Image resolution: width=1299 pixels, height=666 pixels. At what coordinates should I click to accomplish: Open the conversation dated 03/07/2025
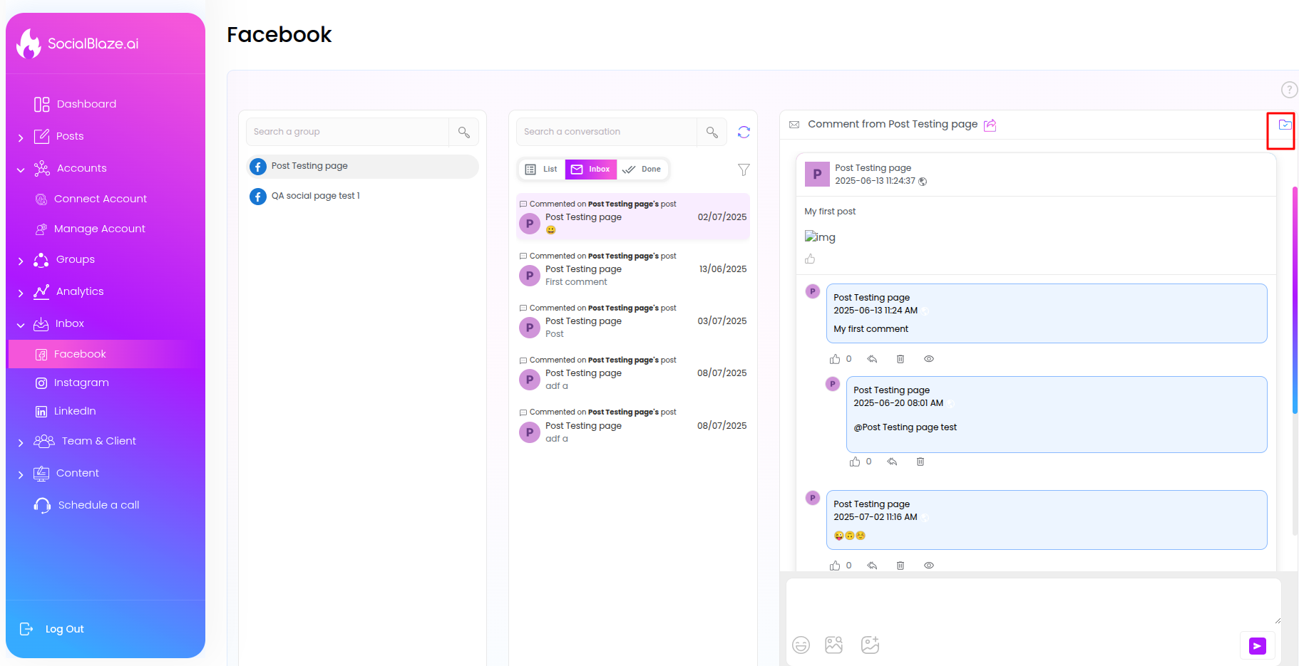pos(633,321)
